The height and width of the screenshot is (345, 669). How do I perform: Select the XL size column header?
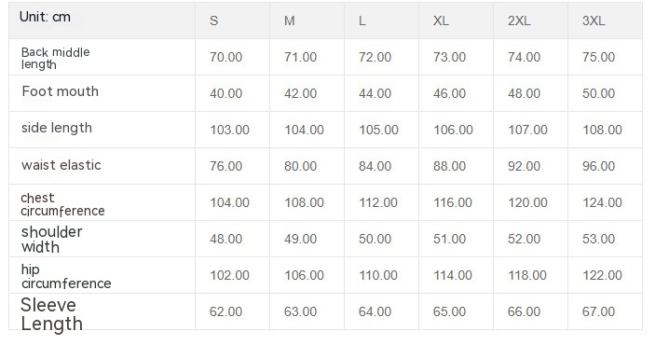click(x=457, y=21)
